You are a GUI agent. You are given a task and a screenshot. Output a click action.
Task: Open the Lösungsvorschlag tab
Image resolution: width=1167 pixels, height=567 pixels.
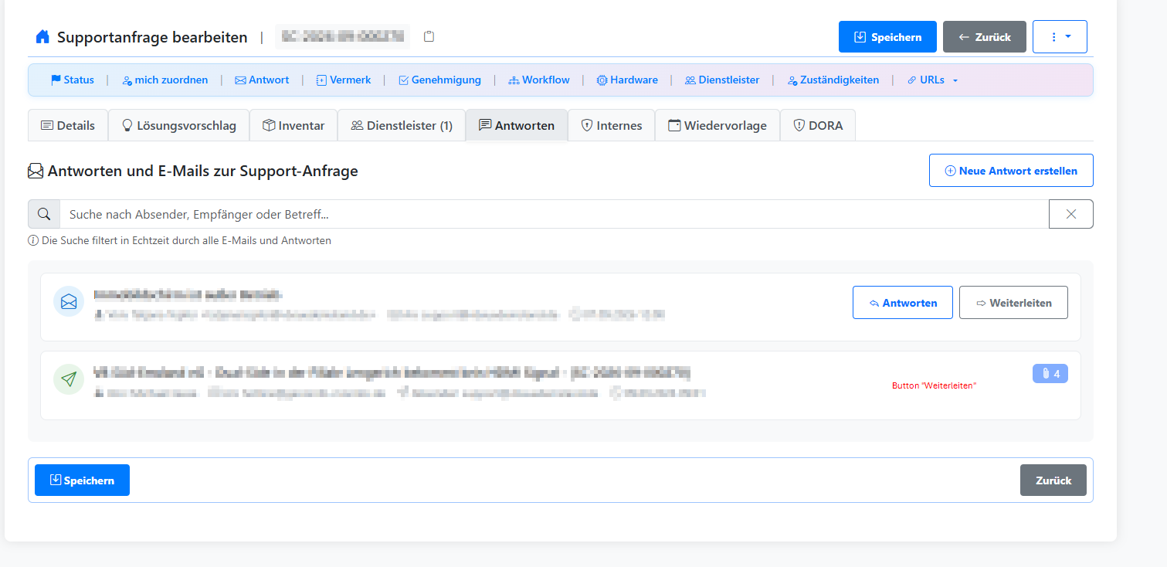coord(178,125)
